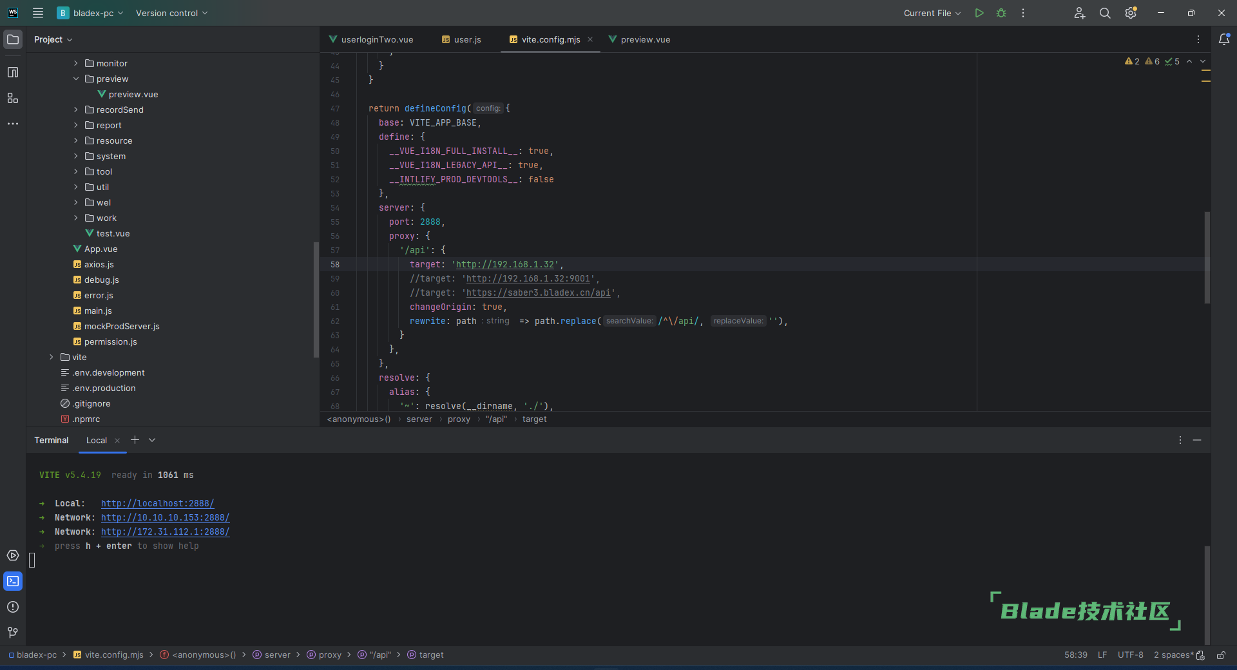Go to next highlighted problem arrow
Screen dimensions: 1237x670
pos(1203,61)
